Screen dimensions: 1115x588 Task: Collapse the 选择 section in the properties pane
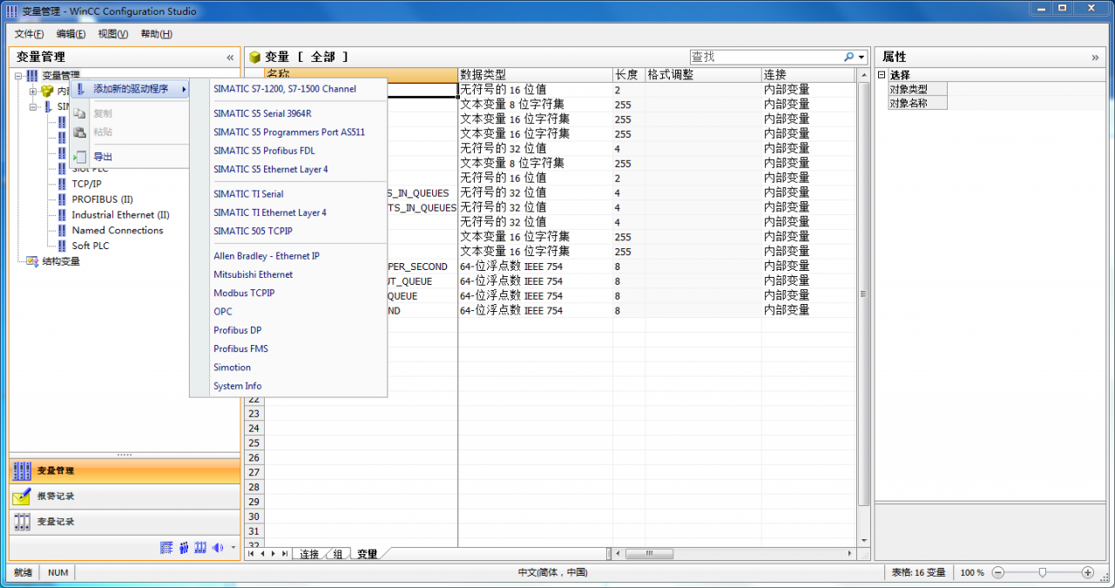(882, 75)
